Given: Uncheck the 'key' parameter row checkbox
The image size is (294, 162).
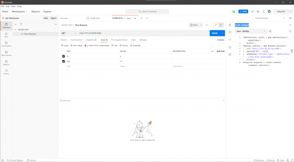Looking at the screenshot, I should pyautogui.click(x=64, y=61).
